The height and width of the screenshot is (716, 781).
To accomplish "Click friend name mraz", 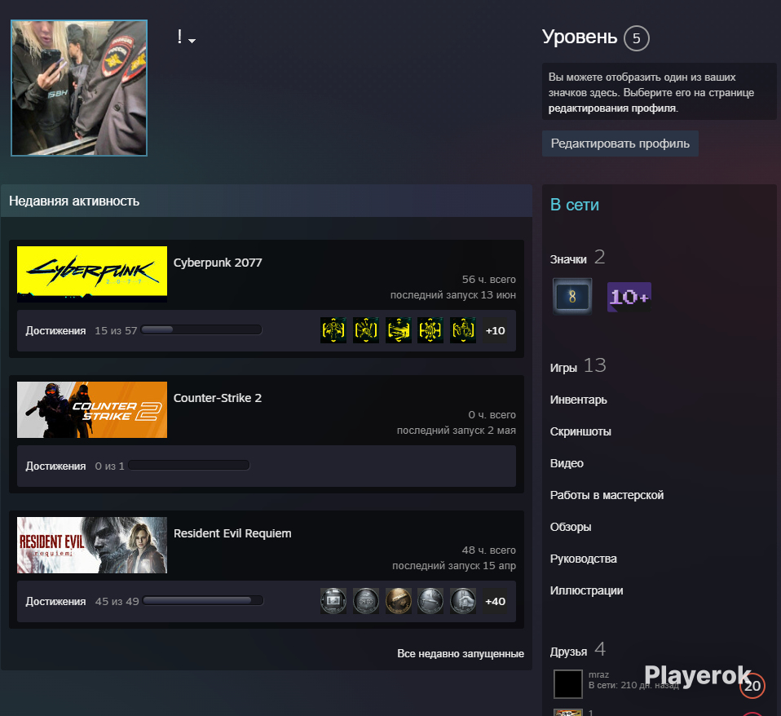I will [598, 674].
